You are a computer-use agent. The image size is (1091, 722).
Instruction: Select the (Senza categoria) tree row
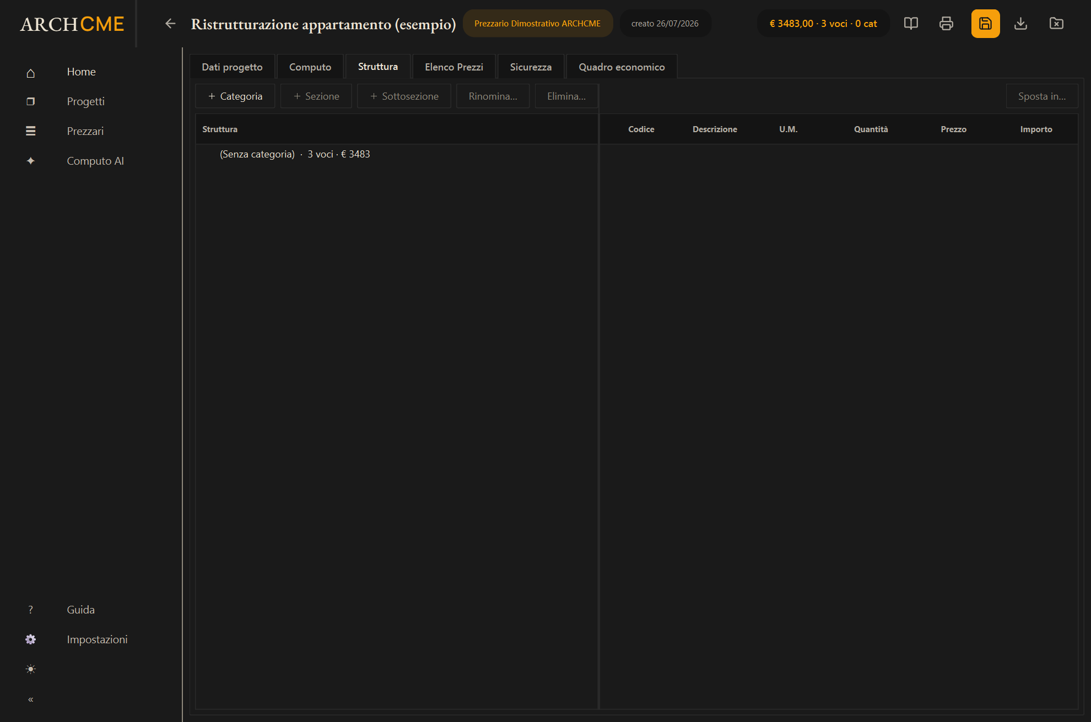pos(397,155)
